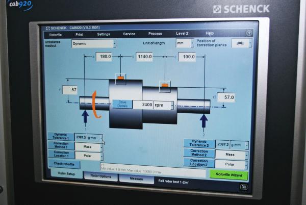Click the bearing 1 support arrow
This screenshot has width=306, height=205.
(x=85, y=116)
